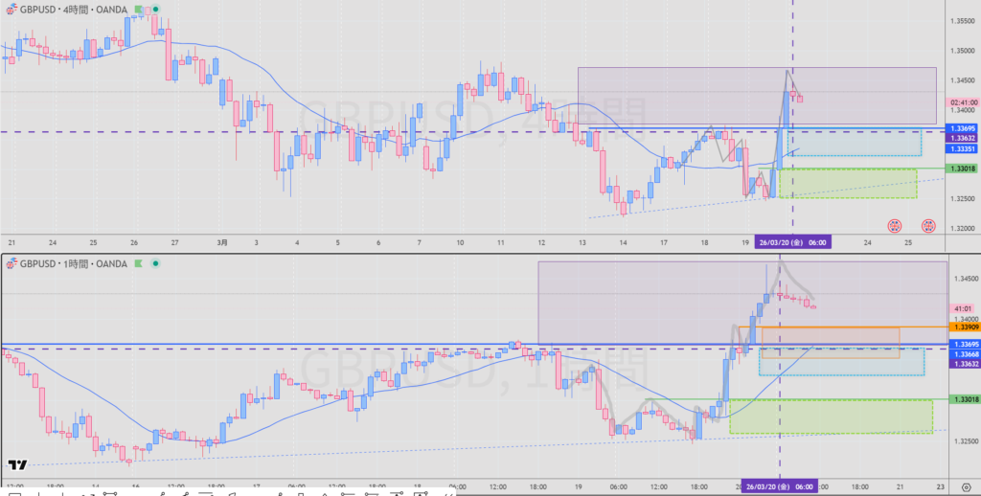Screen dimensions: 981x496
Task: Click the GBPUSD flag icon in 4-hour chart
Action: pyautogui.click(x=11, y=9)
